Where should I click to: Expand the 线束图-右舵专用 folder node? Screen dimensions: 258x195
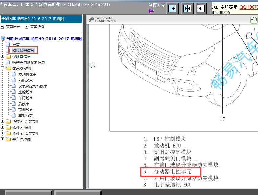[x=3, y=121]
